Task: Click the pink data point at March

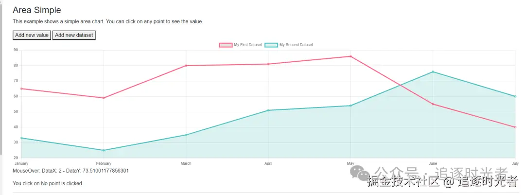Action: 186,66
